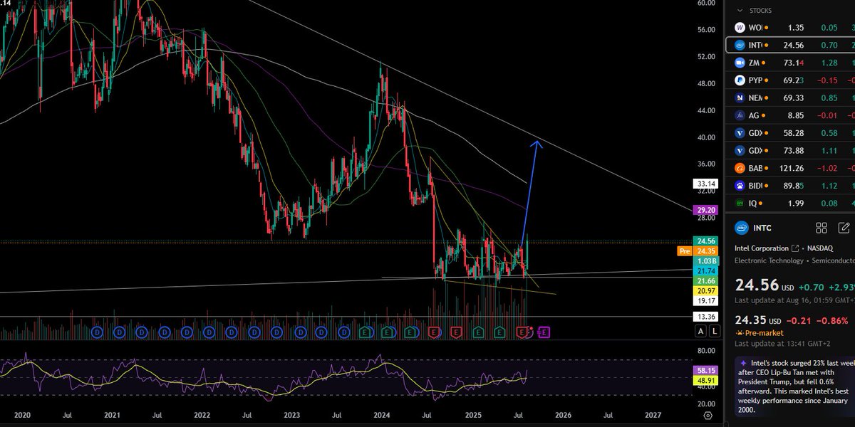Open the edit note icon beside INTC

coord(844,228)
